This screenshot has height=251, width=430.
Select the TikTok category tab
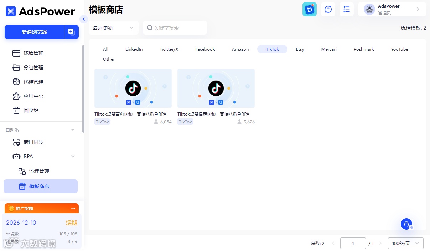click(x=272, y=49)
